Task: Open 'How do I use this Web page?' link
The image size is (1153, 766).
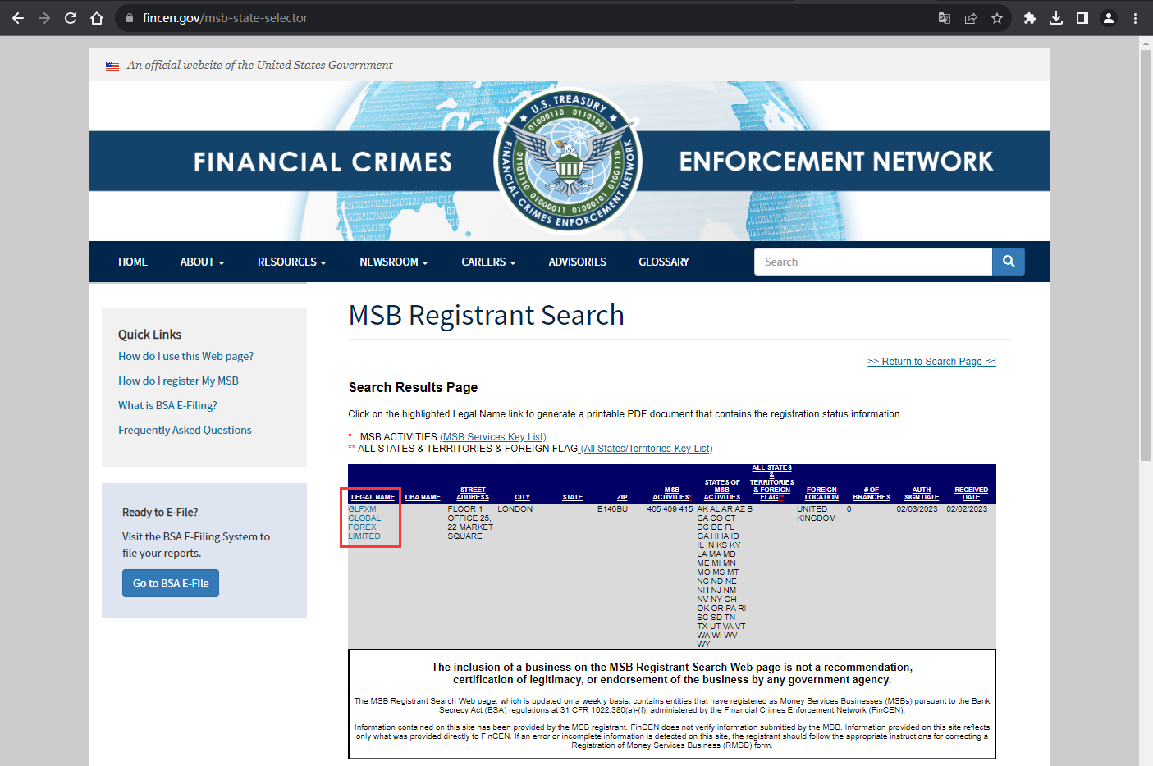Action: 185,356
